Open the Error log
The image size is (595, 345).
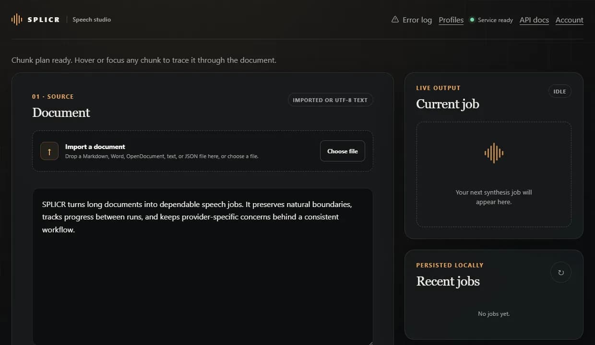pos(412,20)
